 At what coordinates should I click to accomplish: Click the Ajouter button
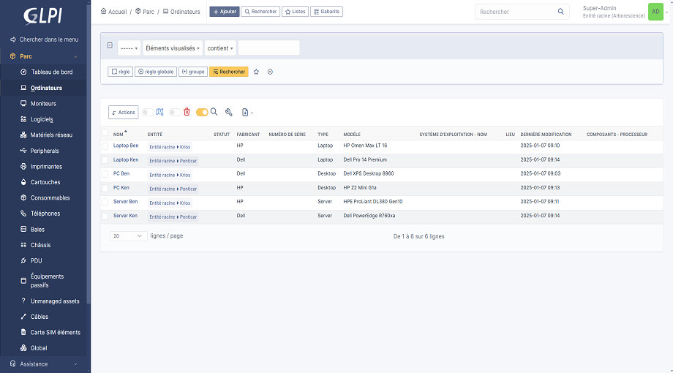[x=225, y=12]
